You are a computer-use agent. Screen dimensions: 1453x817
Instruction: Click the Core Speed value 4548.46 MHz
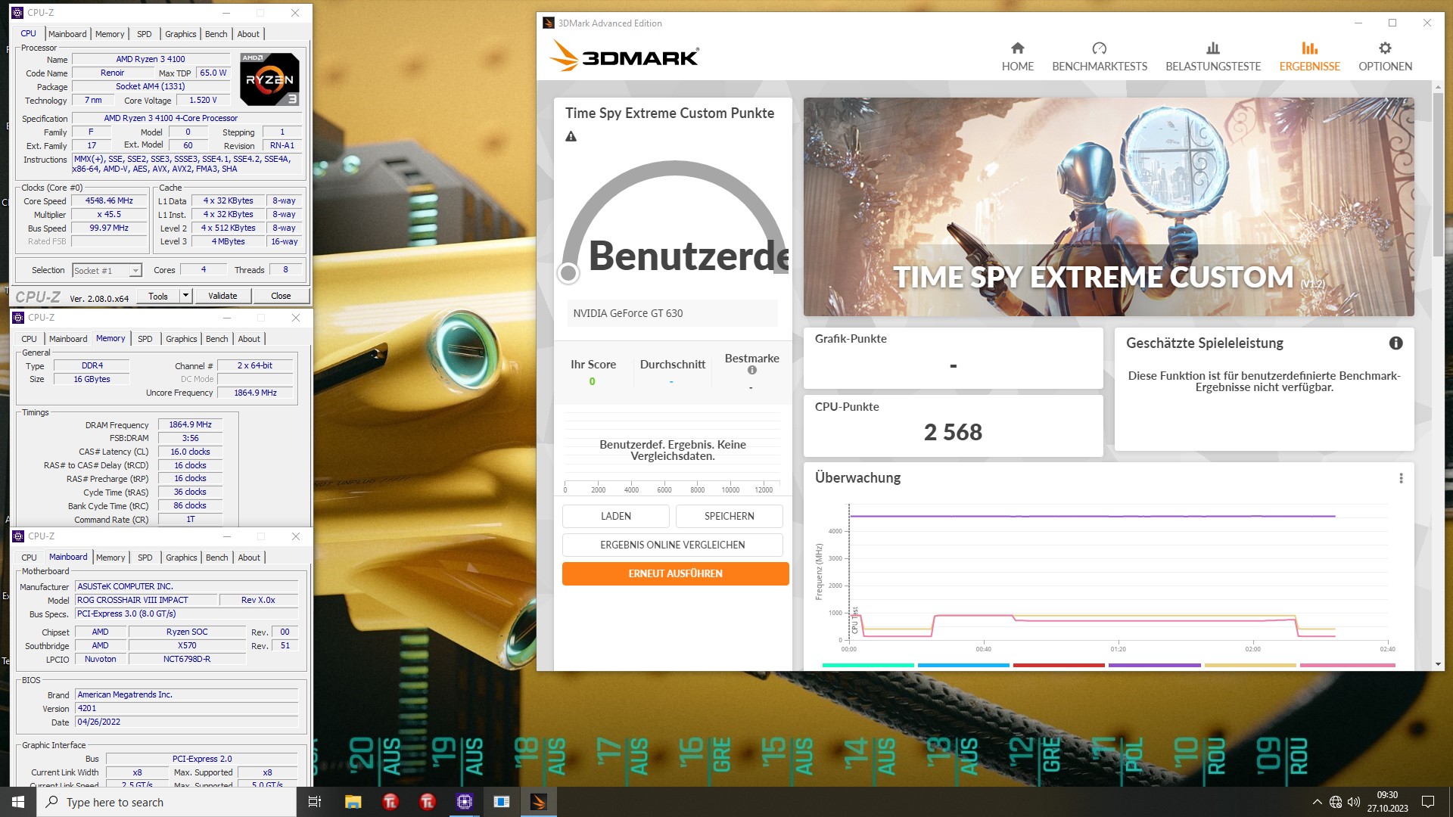click(x=109, y=201)
